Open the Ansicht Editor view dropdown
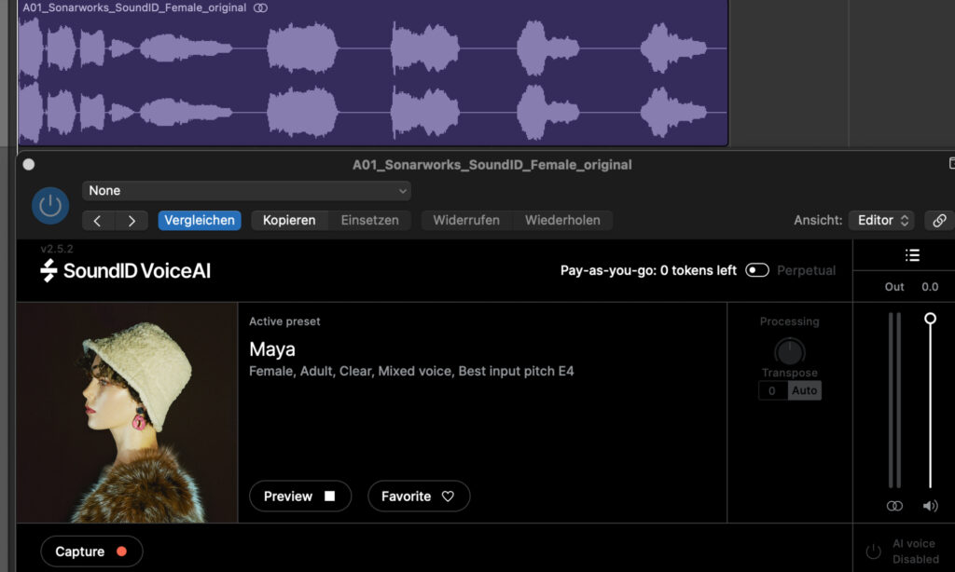Screen dimensions: 955x572 click(880, 220)
